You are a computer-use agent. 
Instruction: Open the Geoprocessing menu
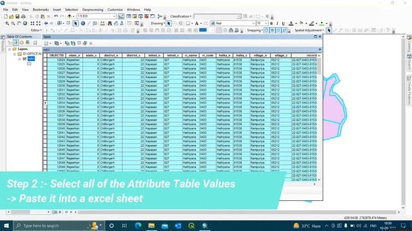click(93, 10)
